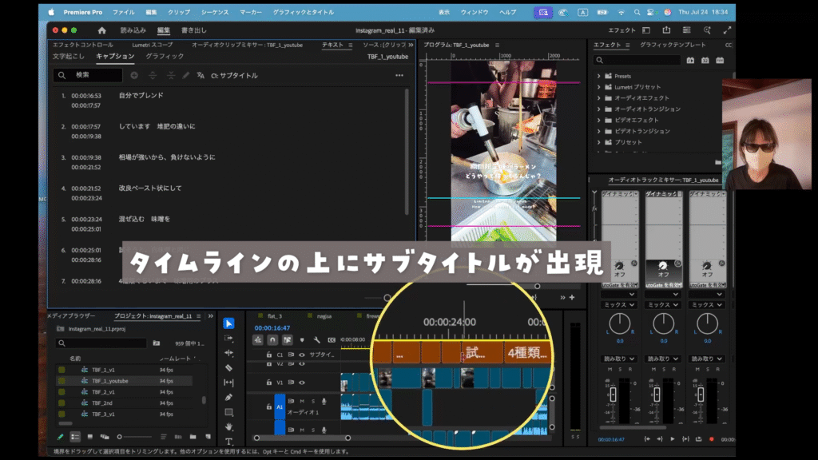This screenshot has height=460, width=818.
Task: Select the caption 自分でブレンド
Action: 141,96
